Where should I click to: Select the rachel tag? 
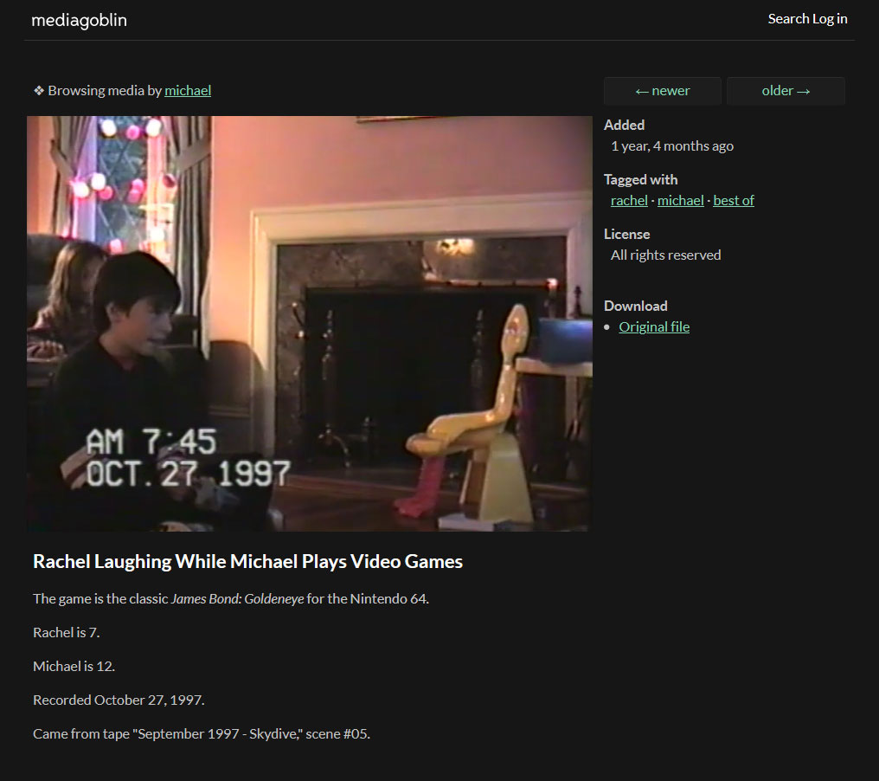click(629, 200)
